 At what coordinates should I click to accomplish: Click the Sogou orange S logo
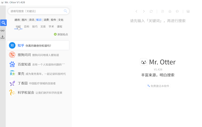pos(12,55)
